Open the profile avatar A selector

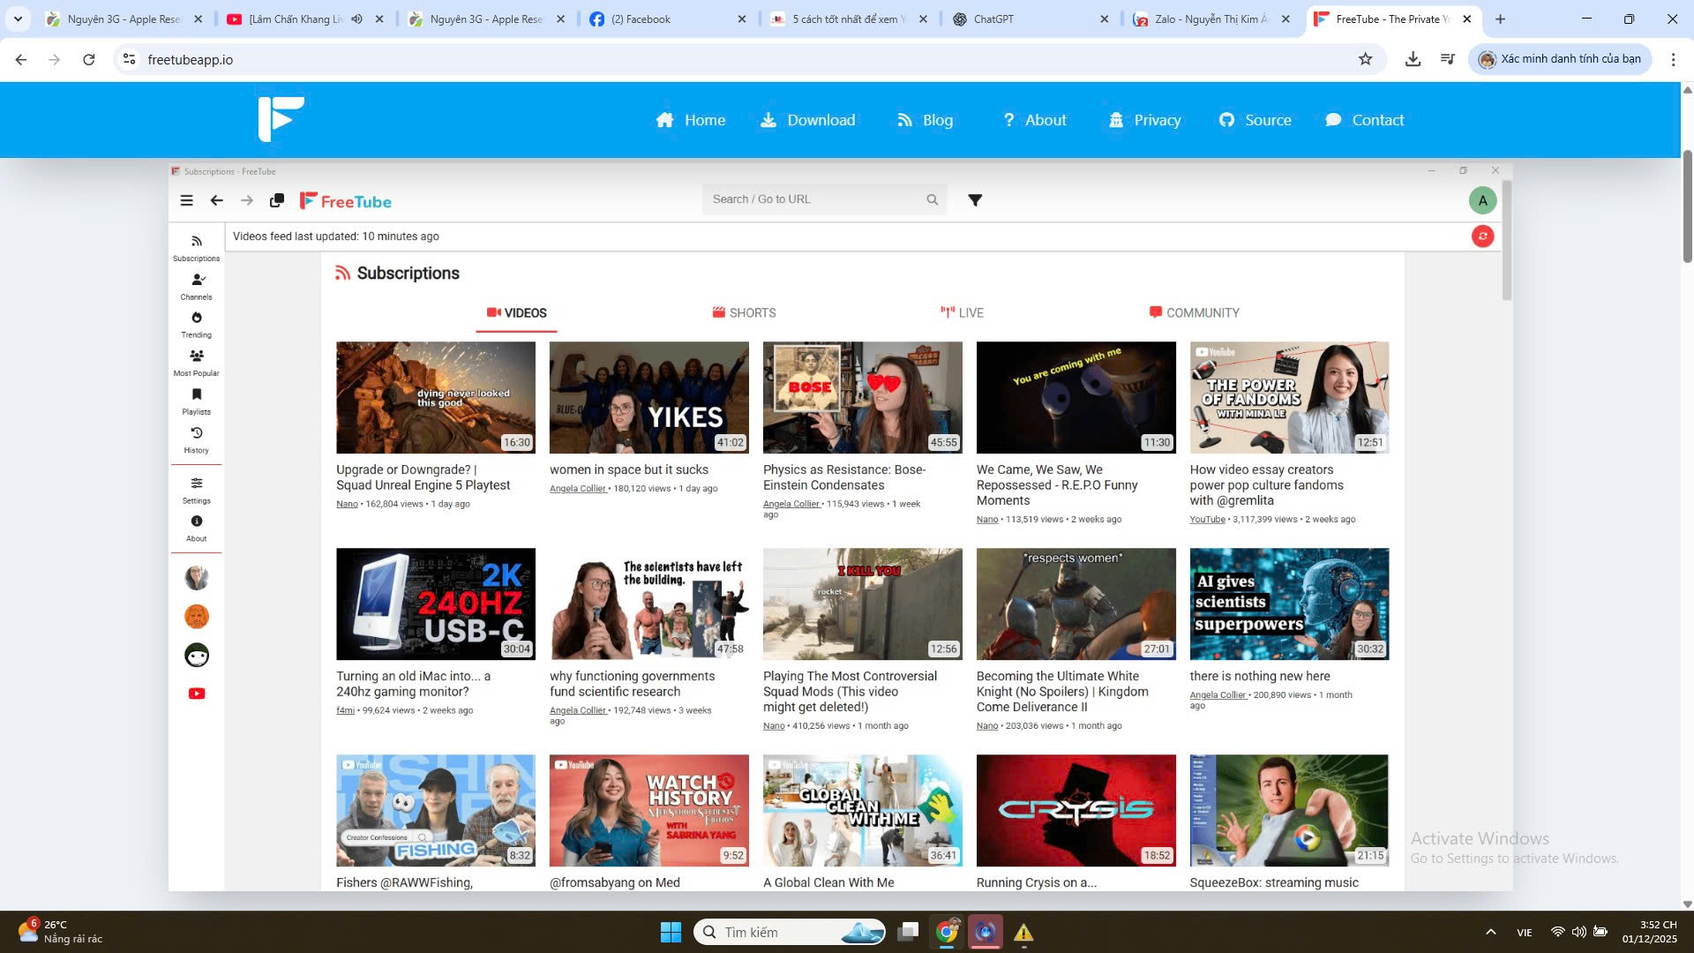[1482, 200]
